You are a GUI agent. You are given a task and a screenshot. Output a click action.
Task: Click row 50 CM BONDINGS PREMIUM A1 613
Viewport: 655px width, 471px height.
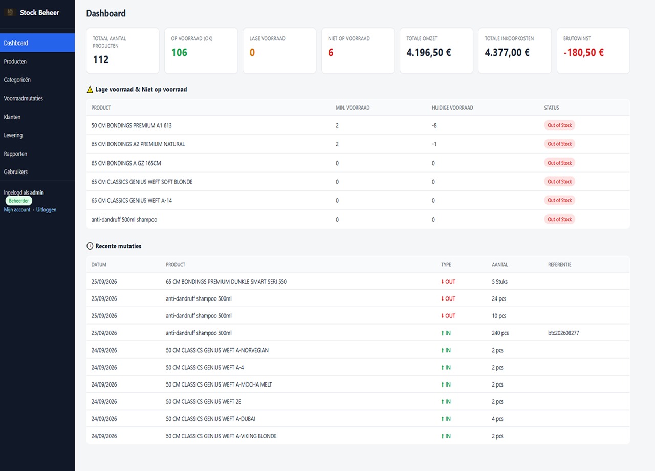tap(358, 125)
